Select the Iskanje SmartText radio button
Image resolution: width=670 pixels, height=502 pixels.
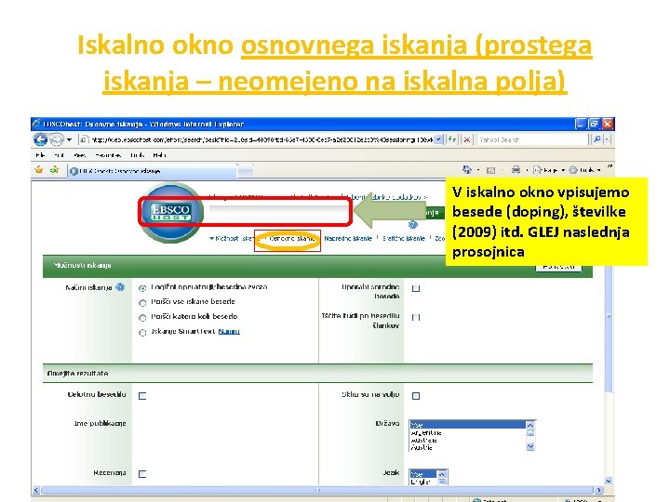coord(142,333)
